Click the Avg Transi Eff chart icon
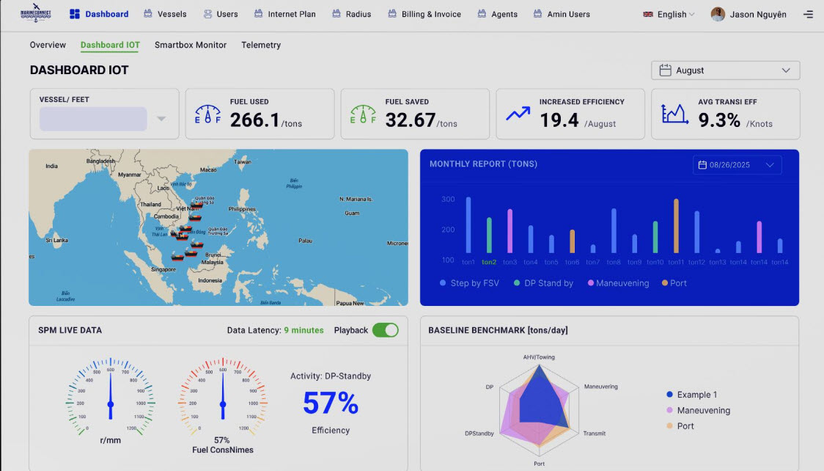 [674, 114]
